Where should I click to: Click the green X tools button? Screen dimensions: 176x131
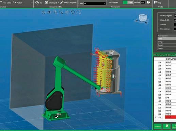click(x=167, y=126)
